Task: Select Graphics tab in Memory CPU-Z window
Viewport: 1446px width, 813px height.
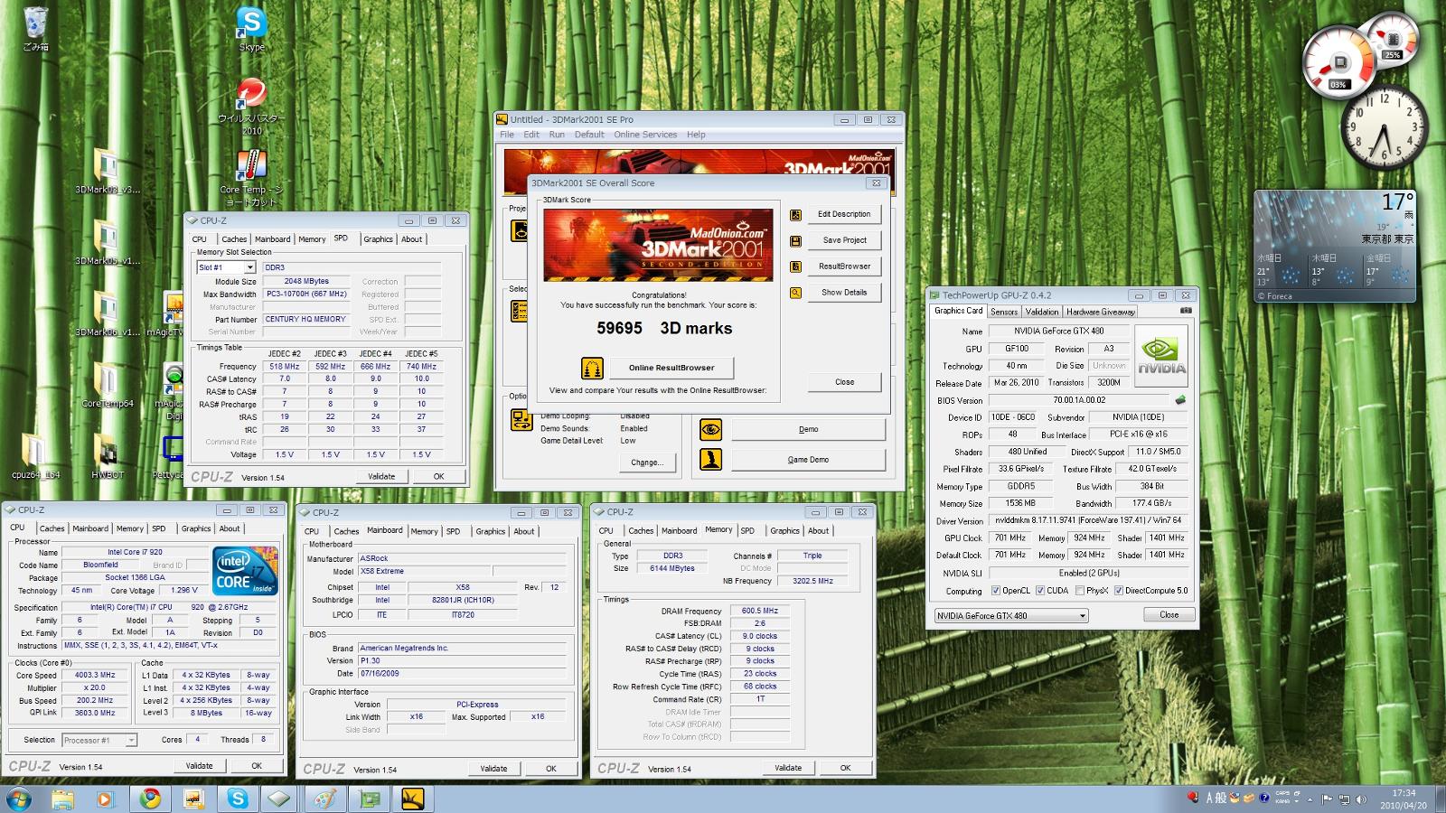Action: 784,530
